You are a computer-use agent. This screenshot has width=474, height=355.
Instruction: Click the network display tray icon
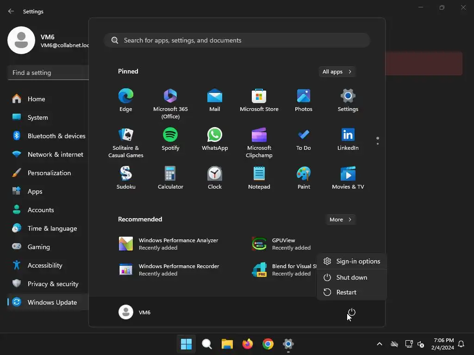(x=409, y=344)
